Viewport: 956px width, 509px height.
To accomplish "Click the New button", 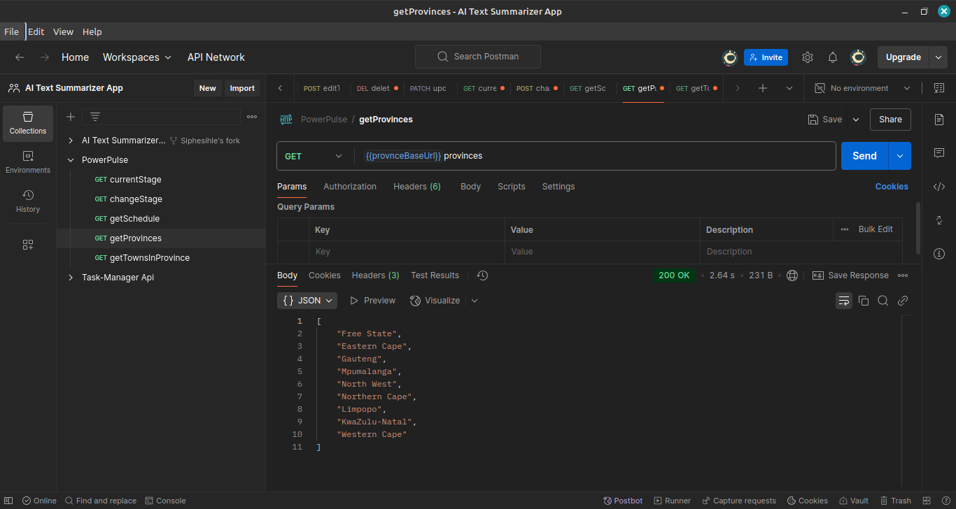I will point(208,88).
